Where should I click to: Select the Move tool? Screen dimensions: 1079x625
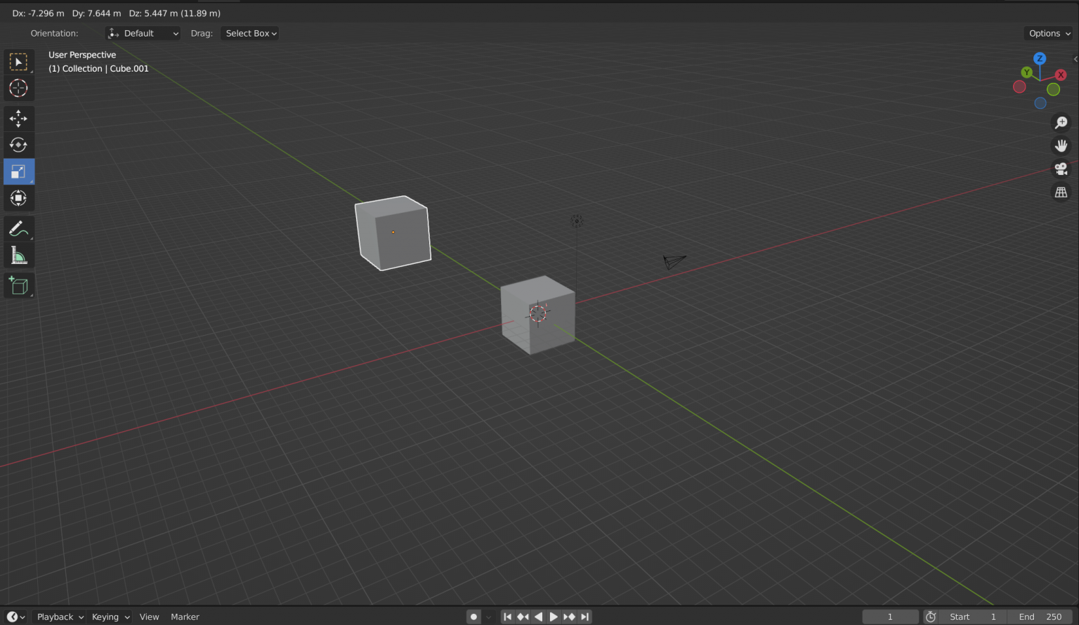(18, 119)
